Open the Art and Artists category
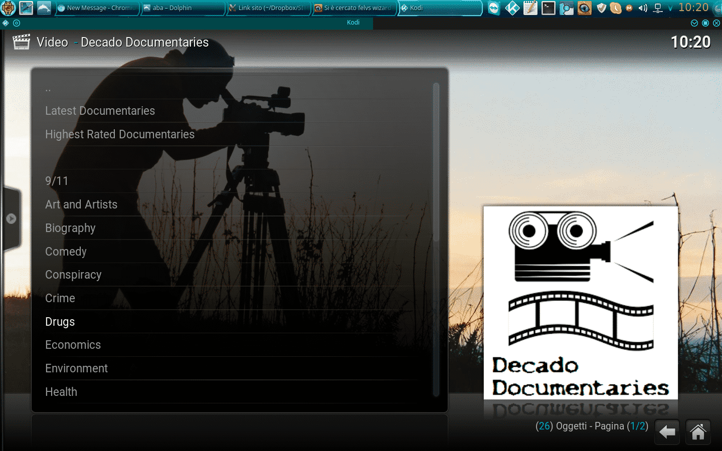This screenshot has width=722, height=451. pos(232,204)
